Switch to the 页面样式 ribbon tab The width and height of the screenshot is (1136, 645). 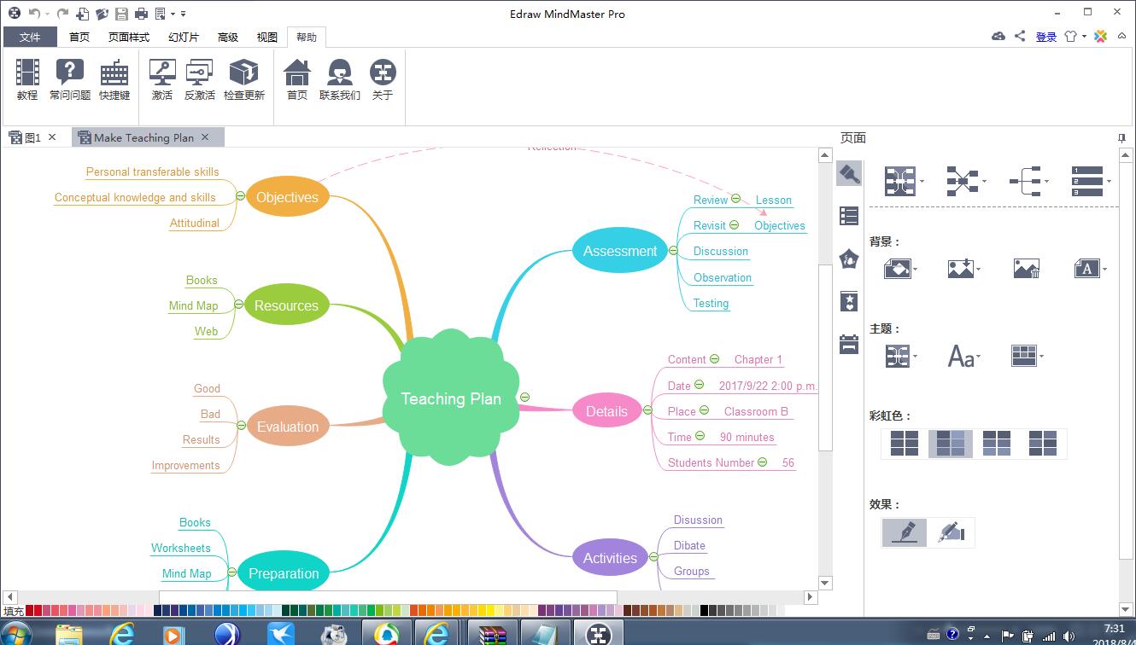[x=128, y=37]
